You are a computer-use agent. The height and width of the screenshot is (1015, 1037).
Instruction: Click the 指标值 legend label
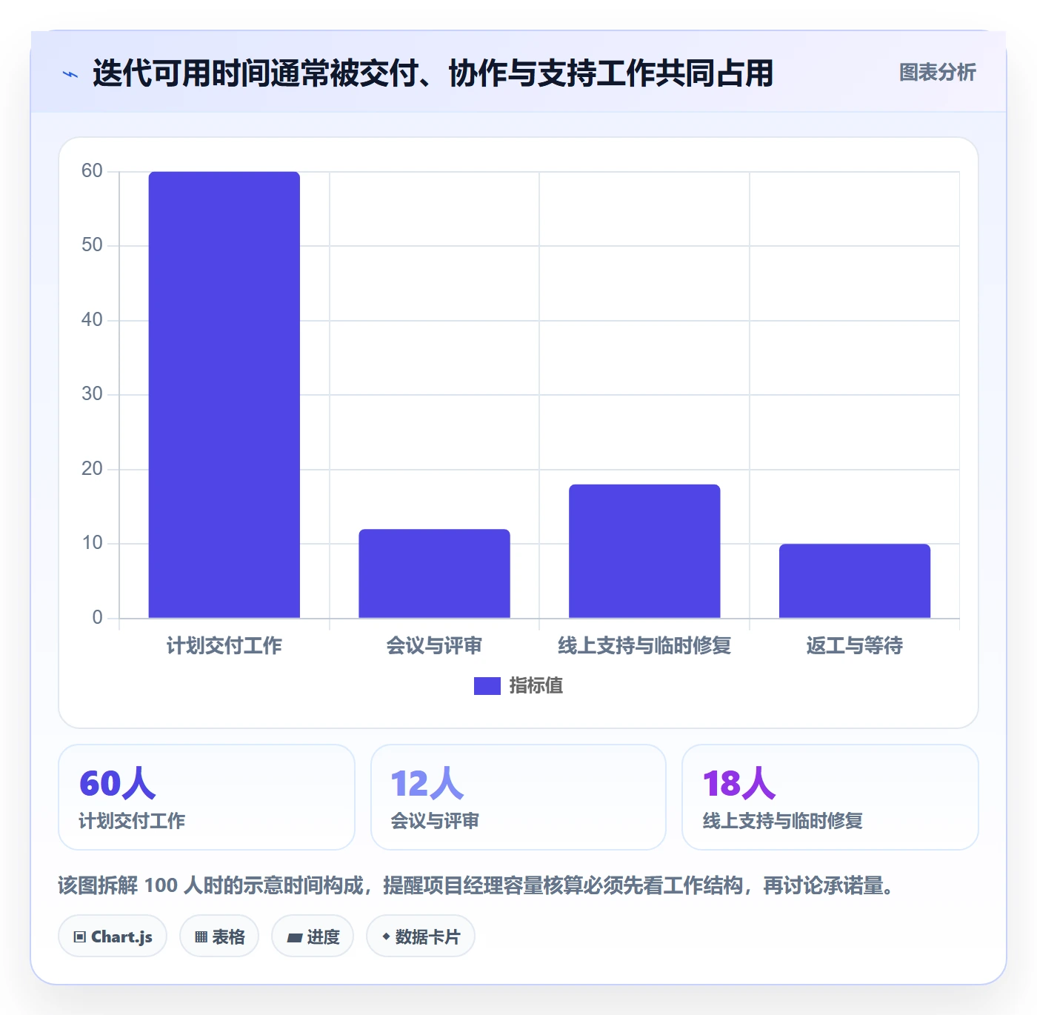pyautogui.click(x=536, y=686)
